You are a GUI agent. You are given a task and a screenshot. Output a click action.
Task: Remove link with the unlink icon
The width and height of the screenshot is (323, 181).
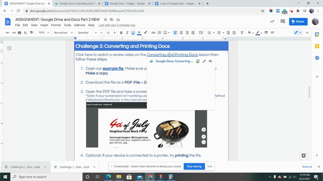pyautogui.click(x=210, y=61)
